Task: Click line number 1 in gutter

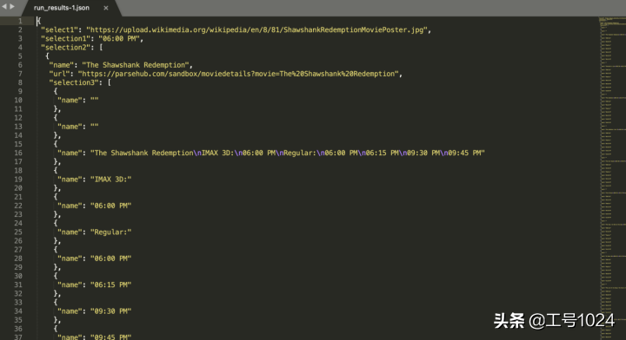Action: pyautogui.click(x=20, y=21)
